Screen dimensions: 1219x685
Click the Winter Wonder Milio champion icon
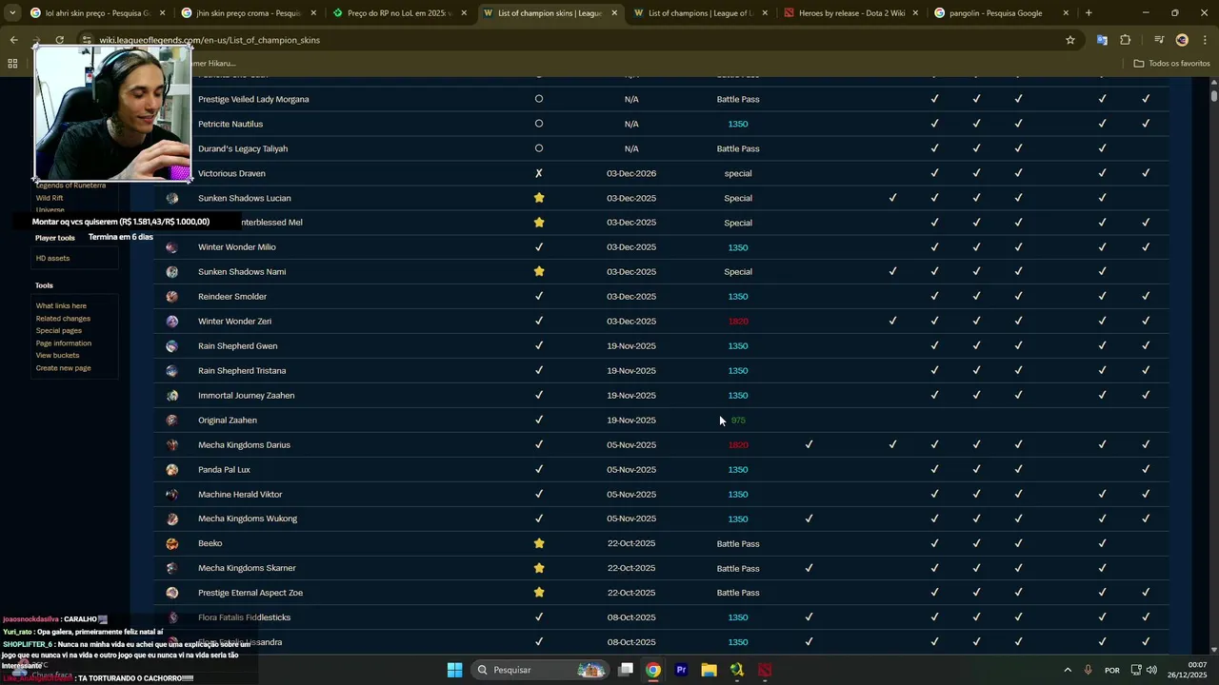click(x=171, y=247)
